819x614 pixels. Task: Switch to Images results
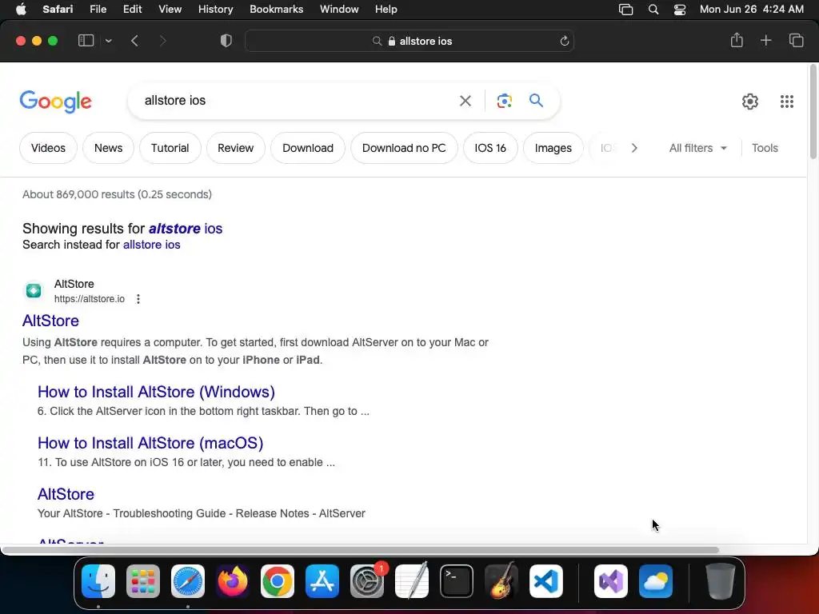[553, 148]
